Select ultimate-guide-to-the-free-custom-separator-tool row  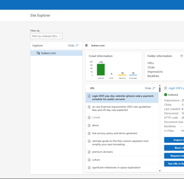tap(122, 143)
